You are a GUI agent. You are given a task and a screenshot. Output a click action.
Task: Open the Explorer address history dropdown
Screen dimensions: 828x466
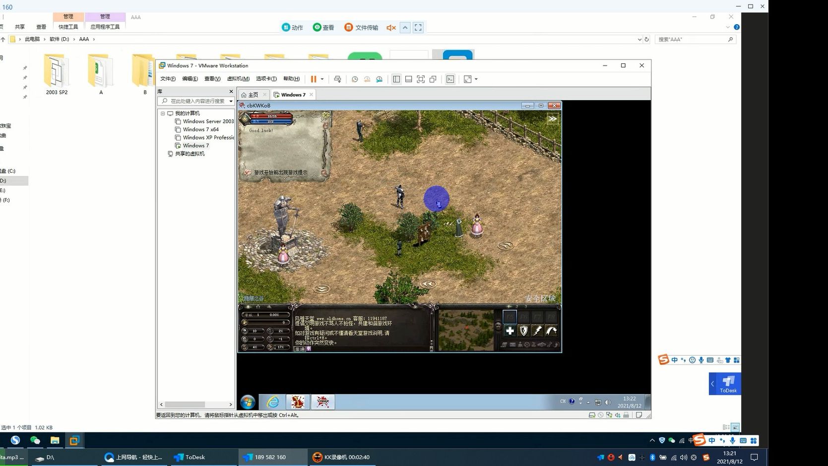click(x=639, y=39)
